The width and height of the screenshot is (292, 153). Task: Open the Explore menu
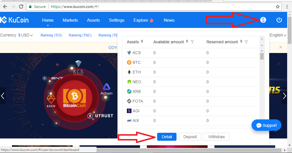tap(143, 20)
